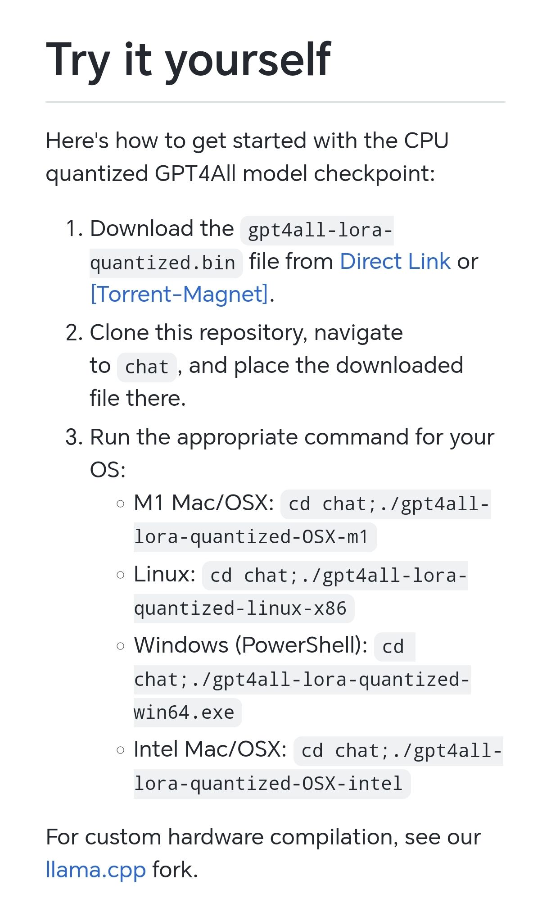Image resolution: width=551 pixels, height=912 pixels.
Task: Click the "and place the downloaded" text
Action: pyautogui.click(x=326, y=365)
